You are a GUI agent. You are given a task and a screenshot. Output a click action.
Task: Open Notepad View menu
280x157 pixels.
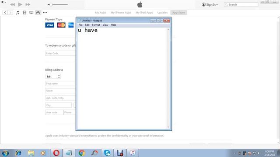(x=105, y=25)
